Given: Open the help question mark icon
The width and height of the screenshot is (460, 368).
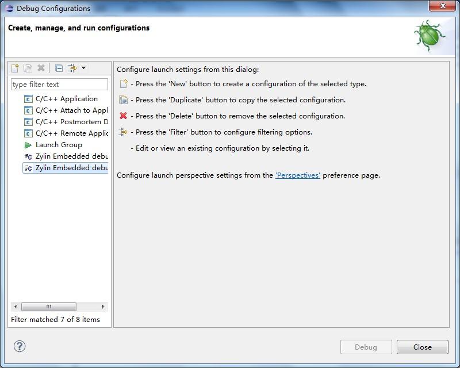Looking at the screenshot, I should click(20, 346).
